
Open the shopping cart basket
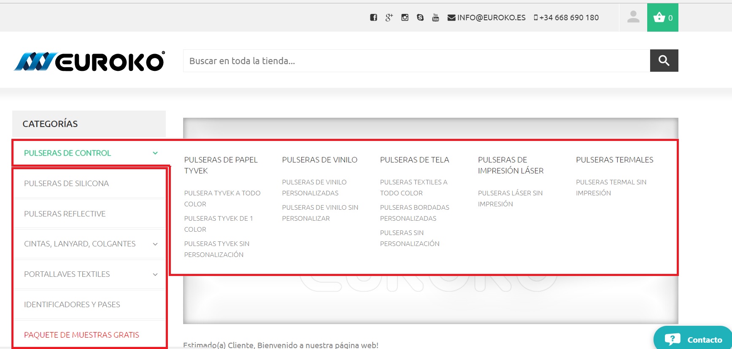pyautogui.click(x=663, y=17)
